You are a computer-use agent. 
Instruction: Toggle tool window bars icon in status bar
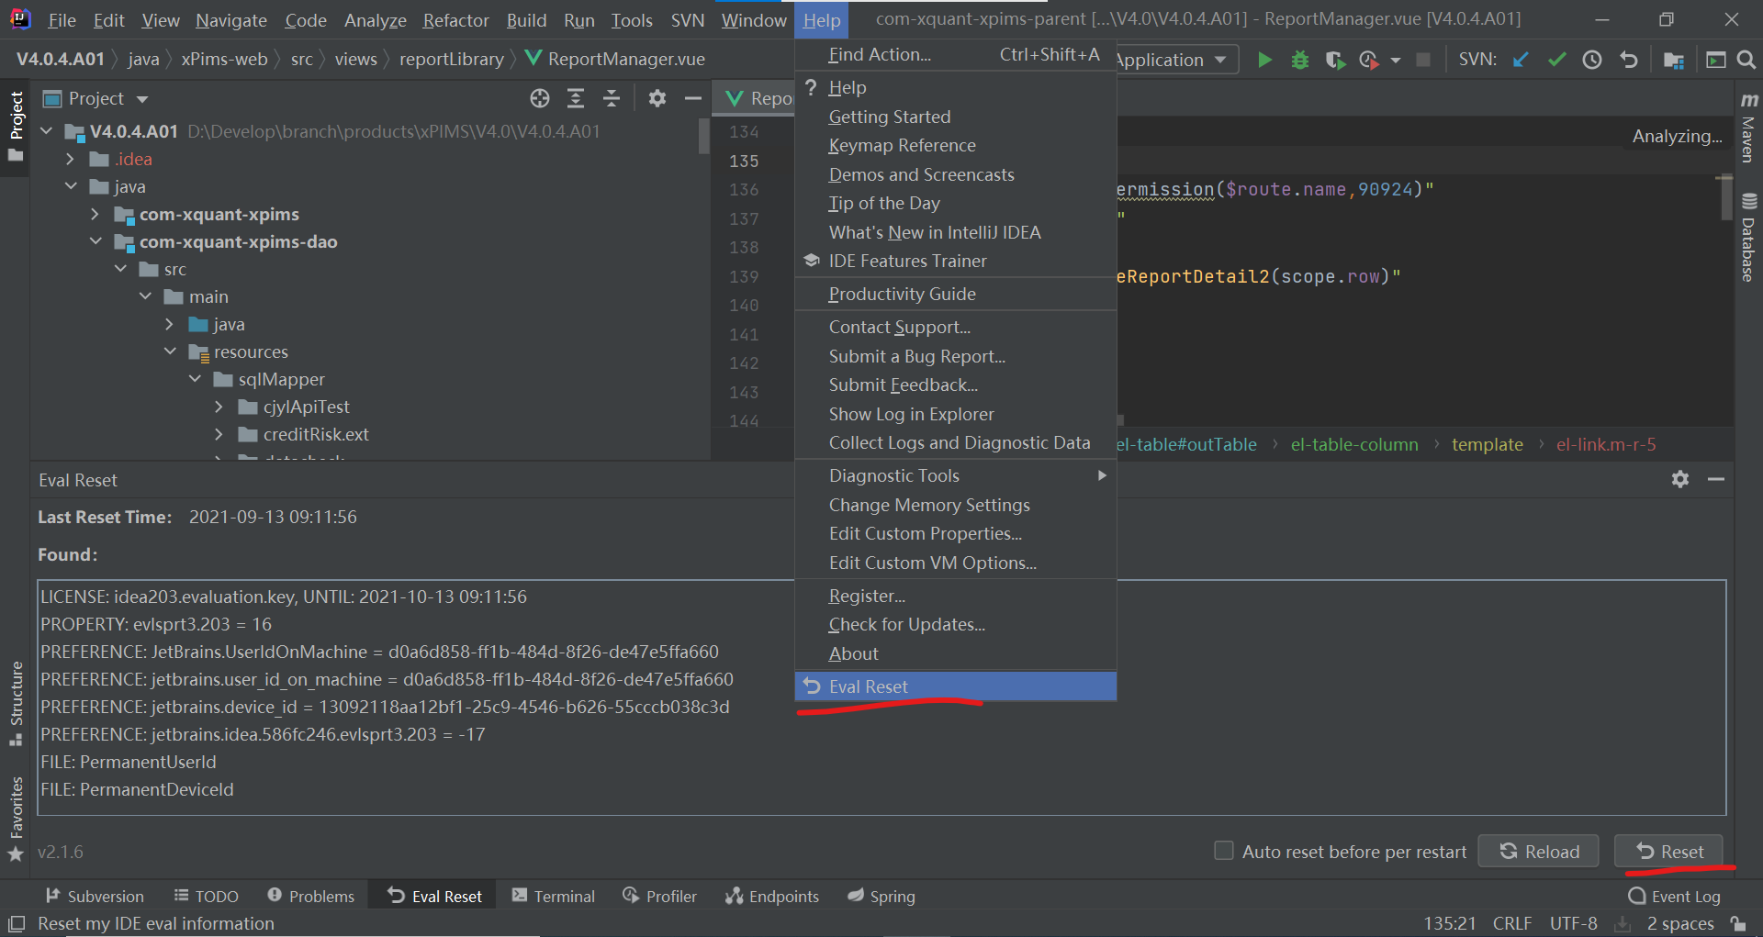point(17,923)
